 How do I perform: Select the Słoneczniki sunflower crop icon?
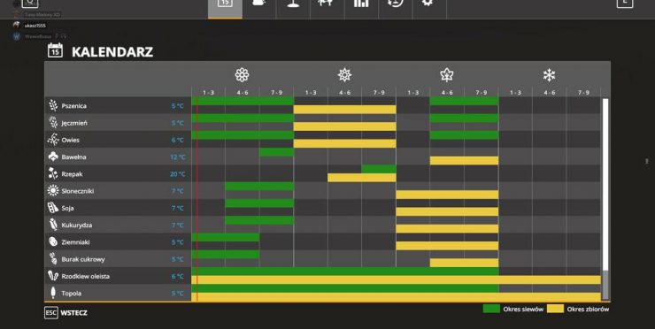(53, 191)
